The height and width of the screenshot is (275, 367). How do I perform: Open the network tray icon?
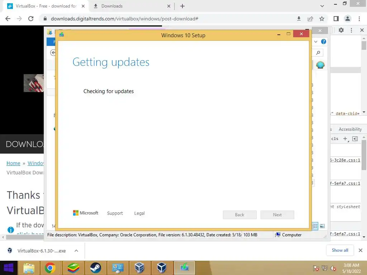point(325,268)
